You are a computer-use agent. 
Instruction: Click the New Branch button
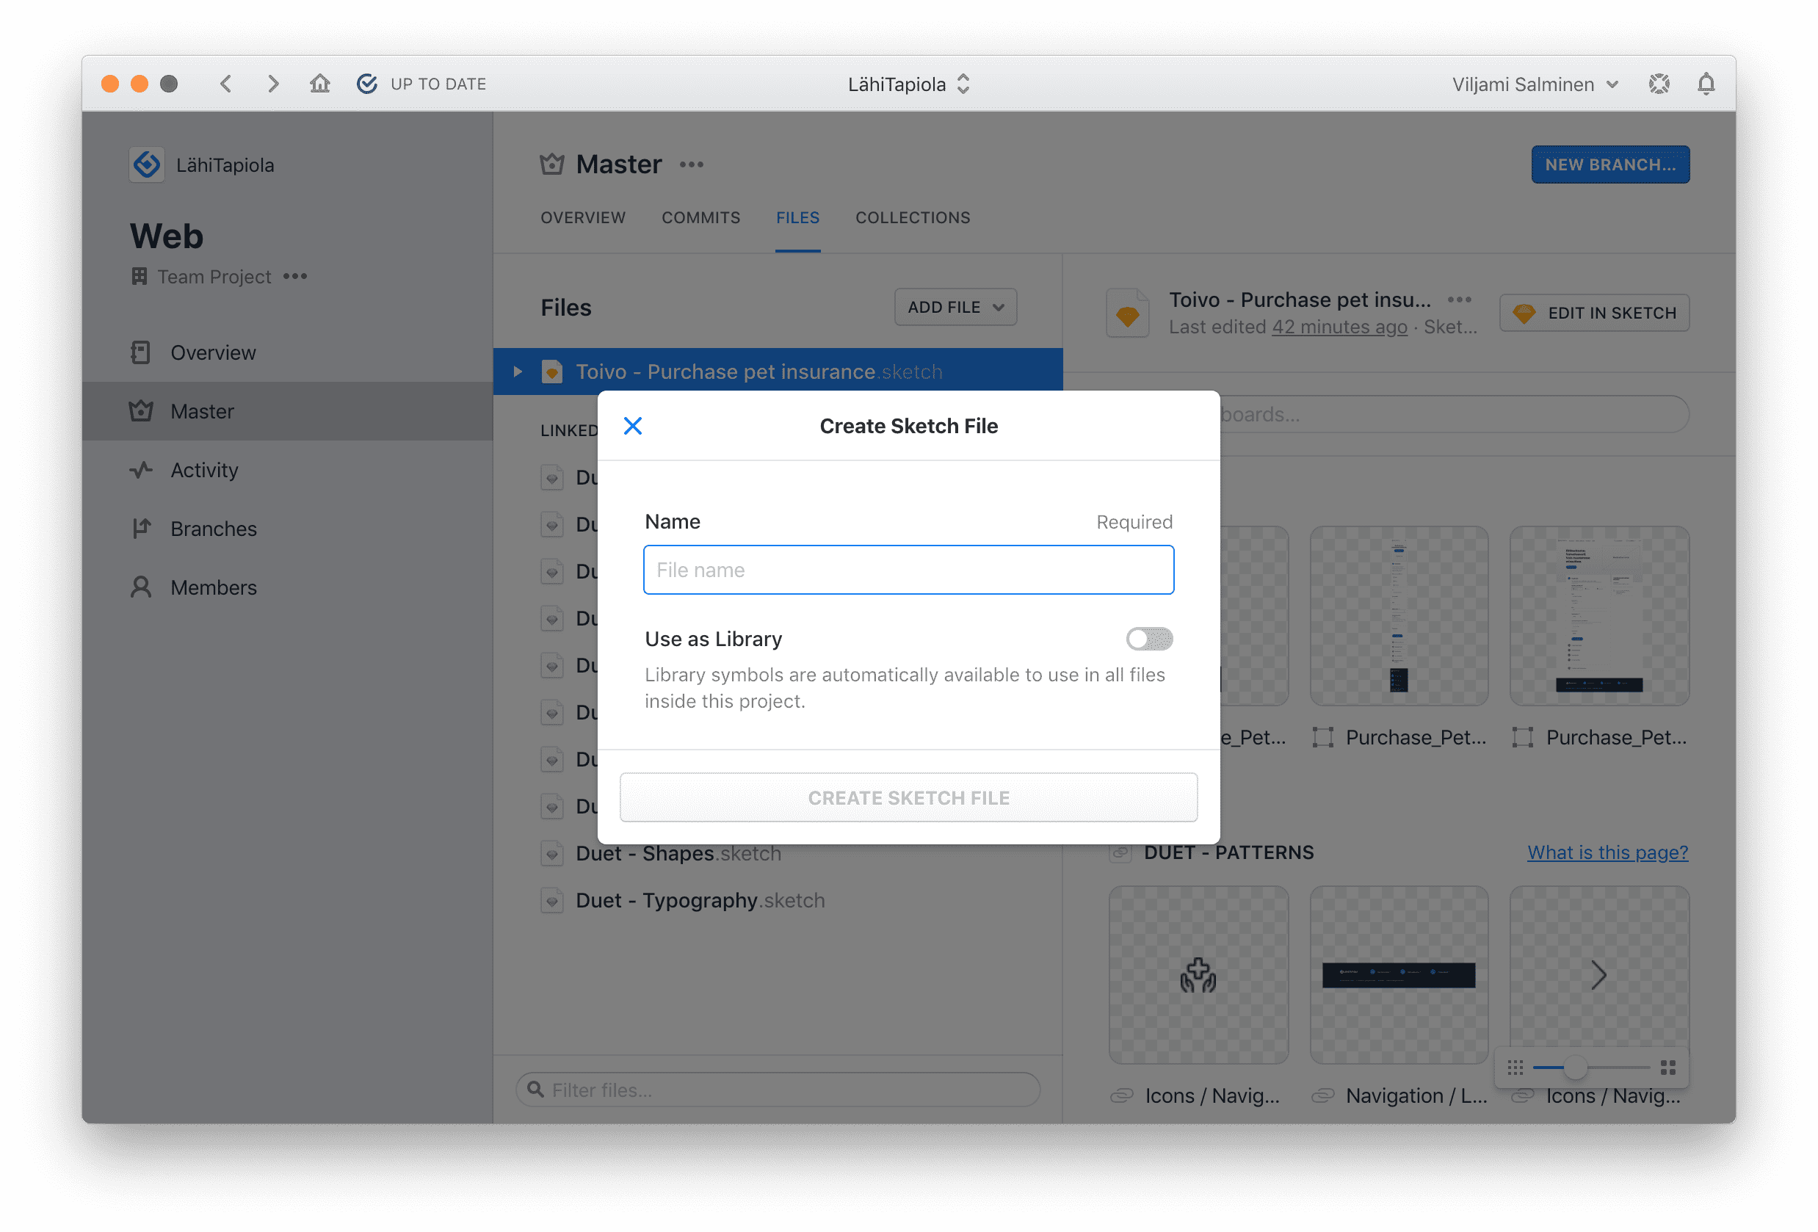pyautogui.click(x=1610, y=164)
